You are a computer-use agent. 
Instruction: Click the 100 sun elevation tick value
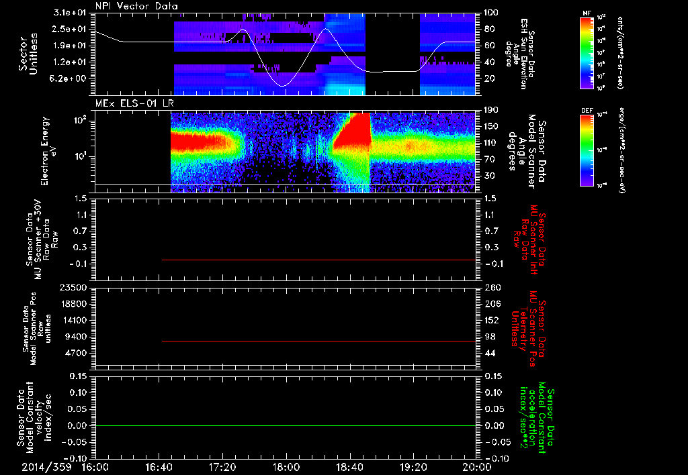tap(492, 13)
